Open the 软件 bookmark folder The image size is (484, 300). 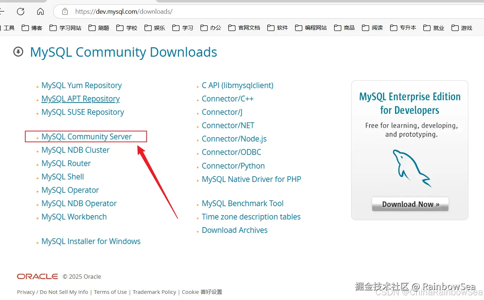[278, 28]
